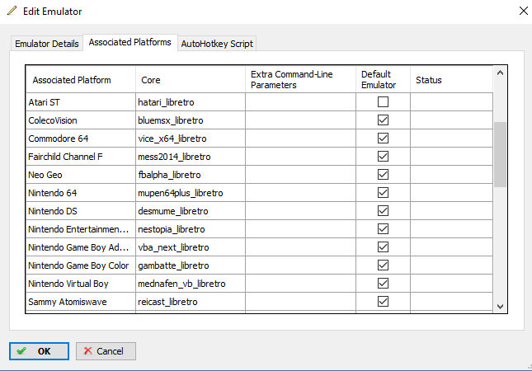Click the gambatte_libretro core cell

point(191,265)
